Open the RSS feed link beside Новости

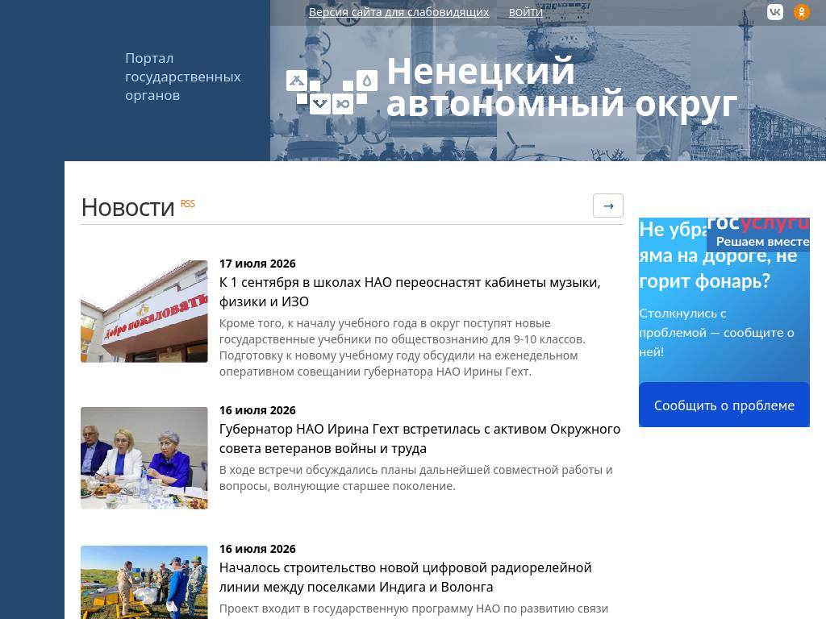pyautogui.click(x=187, y=204)
